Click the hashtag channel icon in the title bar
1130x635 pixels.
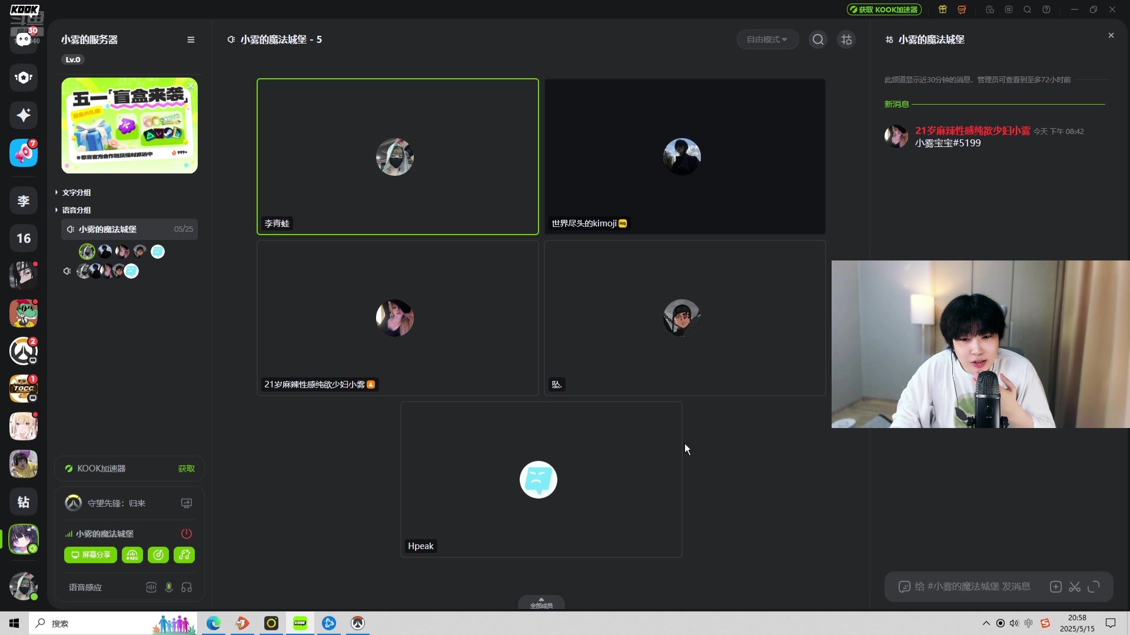tap(1009, 9)
